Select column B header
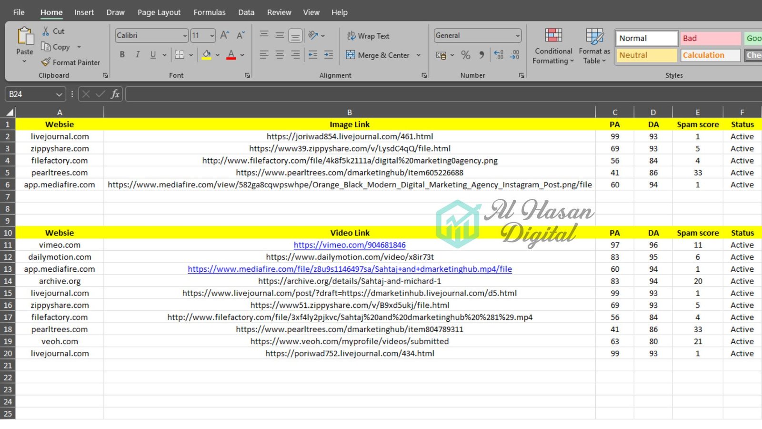The height and width of the screenshot is (429, 762). [350, 112]
